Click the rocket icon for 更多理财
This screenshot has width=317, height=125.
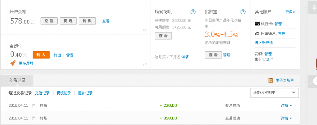13,63
